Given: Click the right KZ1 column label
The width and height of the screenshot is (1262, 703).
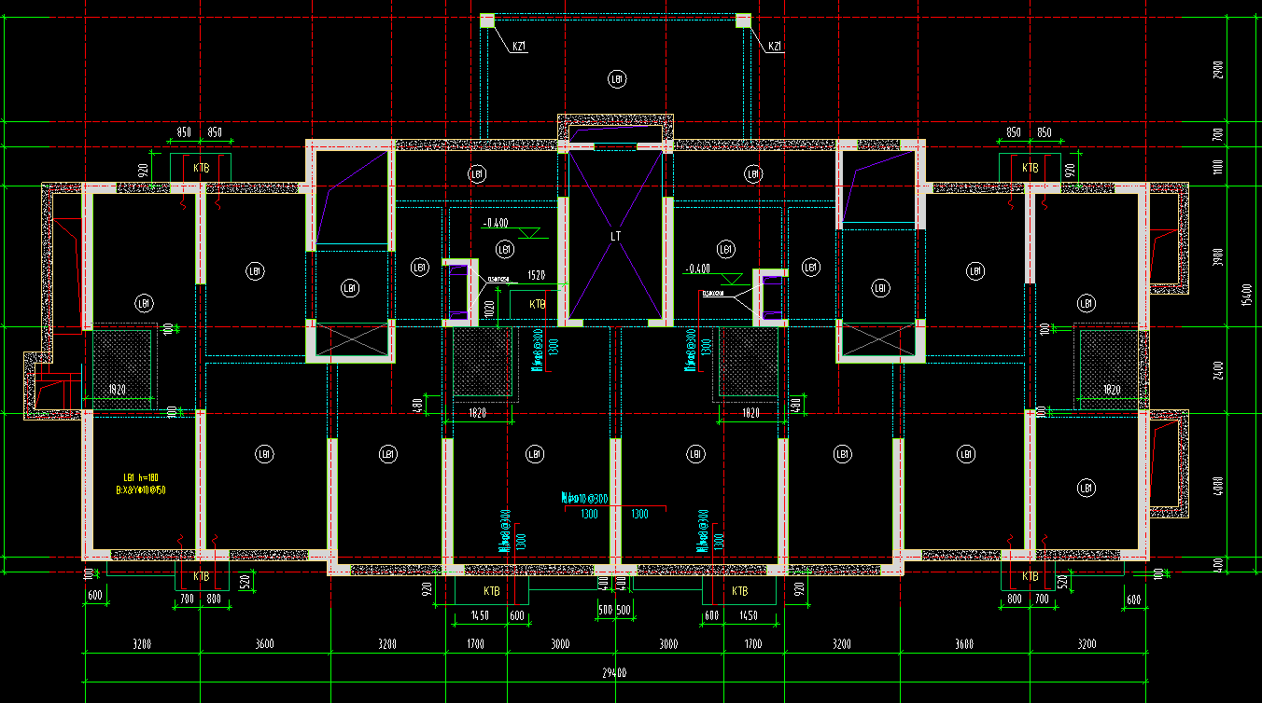Looking at the screenshot, I should point(775,46).
